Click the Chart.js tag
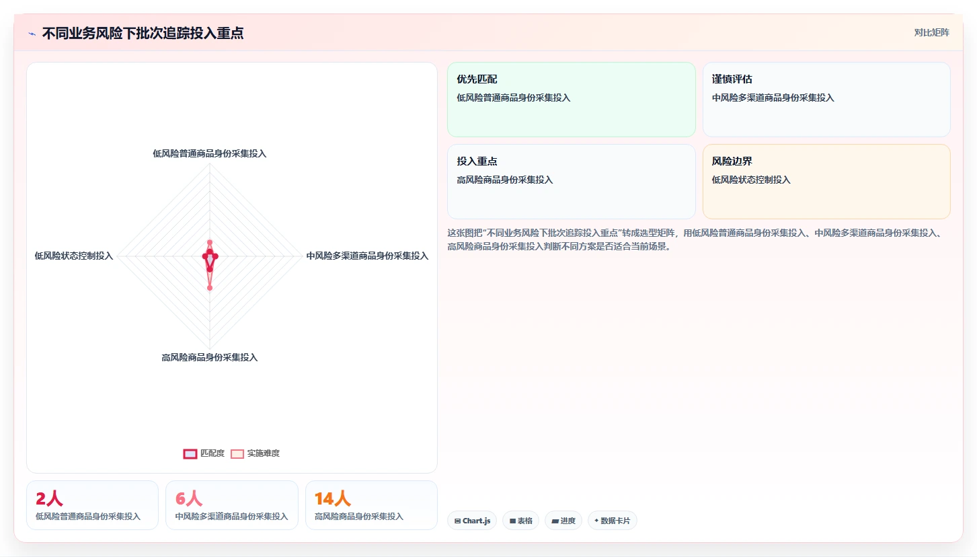Screen dimensions: 977x557 click(472, 521)
